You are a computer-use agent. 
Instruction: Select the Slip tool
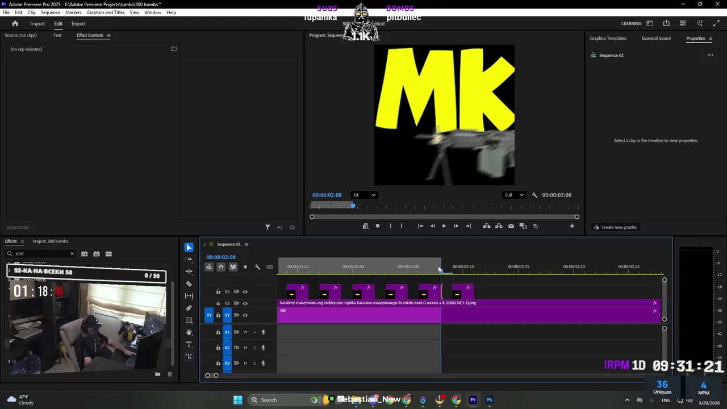(x=189, y=296)
